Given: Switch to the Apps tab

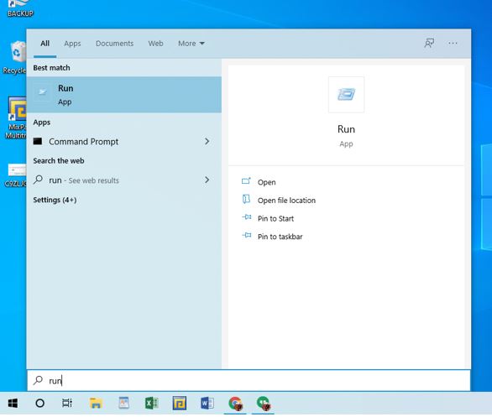Looking at the screenshot, I should pos(72,44).
